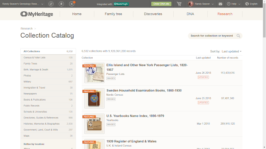This screenshot has height=149, width=266.
Task: Click the date June 26 2018
Action: 203,73
